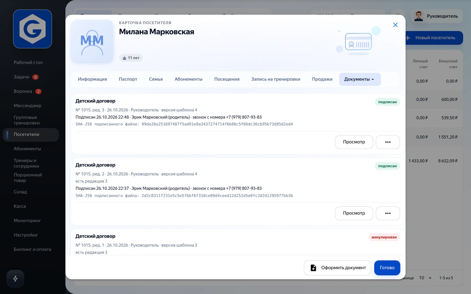Confirm with the Готово button
This screenshot has height=294, width=471.
(387, 268)
